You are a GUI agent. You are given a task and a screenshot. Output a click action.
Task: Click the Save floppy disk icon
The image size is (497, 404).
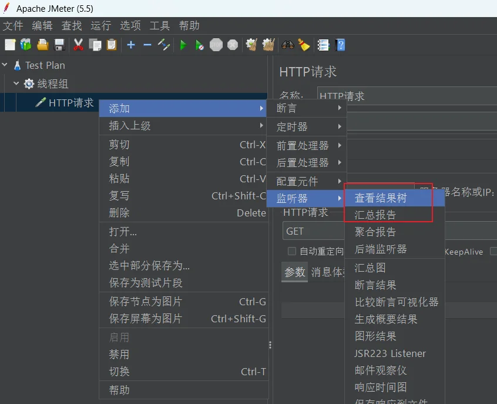tap(59, 45)
